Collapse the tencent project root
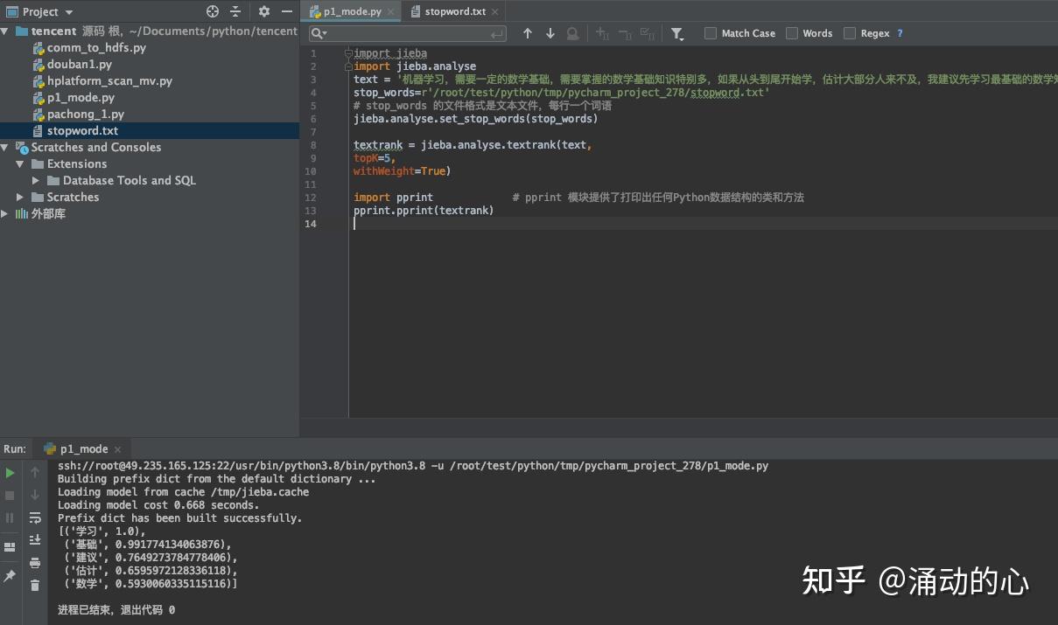The image size is (1058, 625). tap(6, 31)
